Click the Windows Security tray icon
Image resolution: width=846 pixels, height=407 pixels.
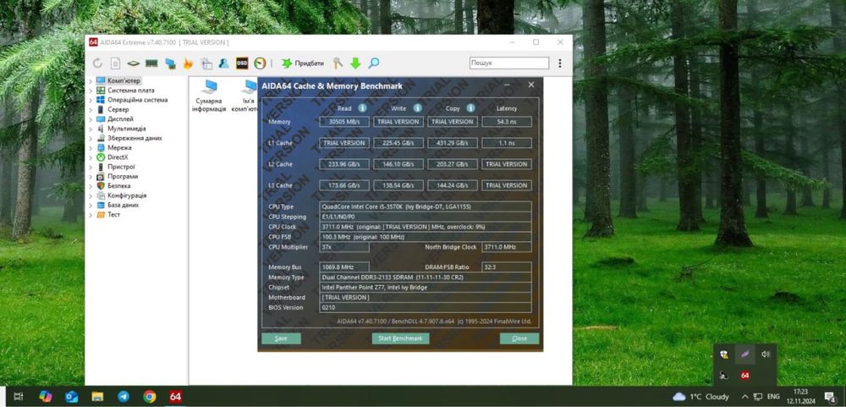coord(724,354)
